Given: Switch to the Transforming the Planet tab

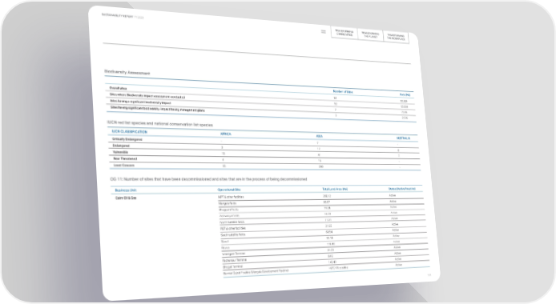Looking at the screenshot, I should 371,35.
